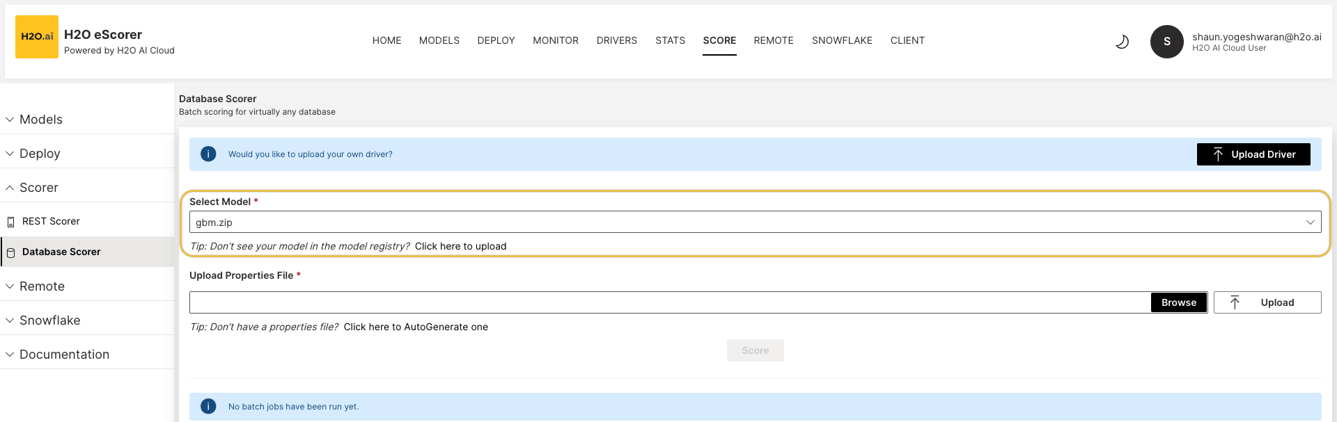Screen dimensions: 1337x422
Task: Follow 'Click here to upload' model link
Action: (x=460, y=246)
